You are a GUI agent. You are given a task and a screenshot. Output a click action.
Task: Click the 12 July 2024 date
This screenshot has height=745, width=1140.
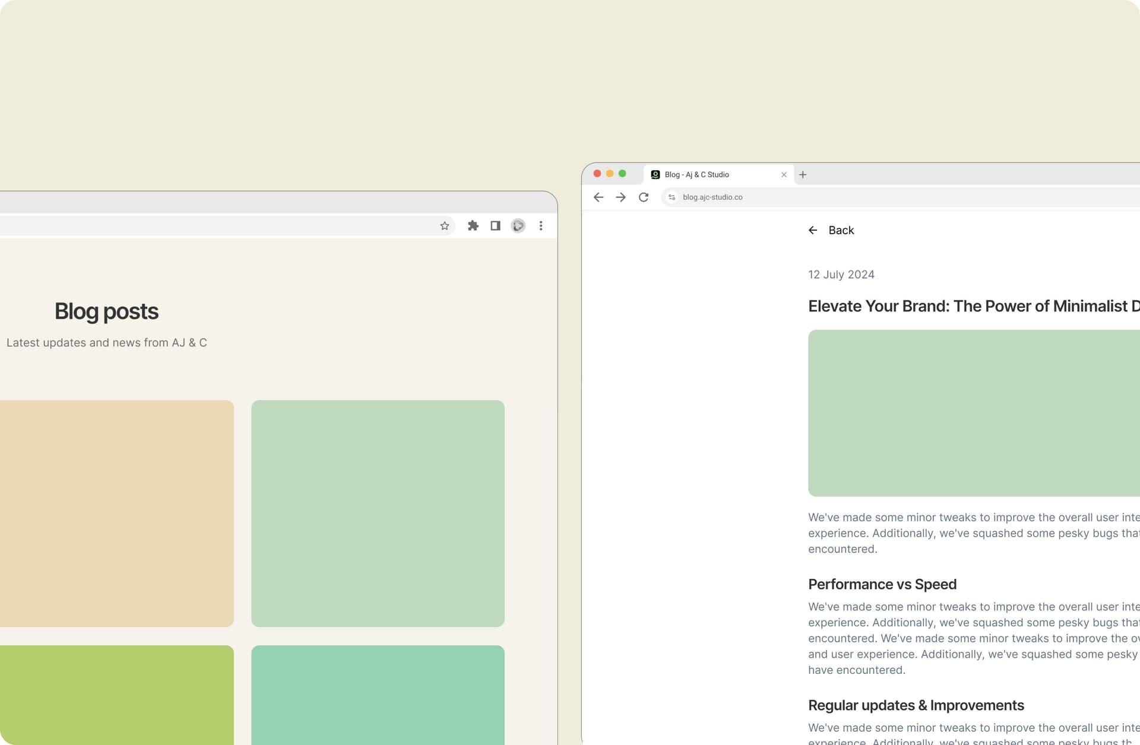841,275
